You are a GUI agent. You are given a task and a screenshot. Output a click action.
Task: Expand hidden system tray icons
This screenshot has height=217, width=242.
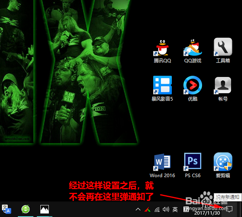(x=138, y=209)
